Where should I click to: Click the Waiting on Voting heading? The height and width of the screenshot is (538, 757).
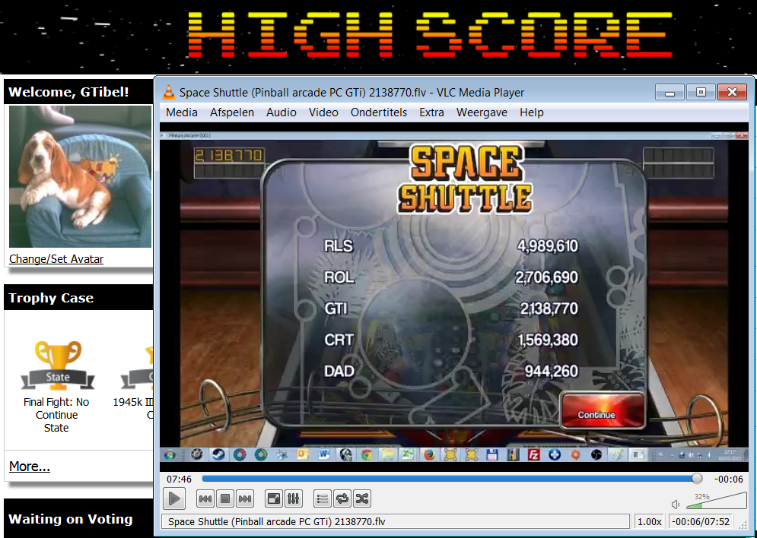[x=71, y=519]
